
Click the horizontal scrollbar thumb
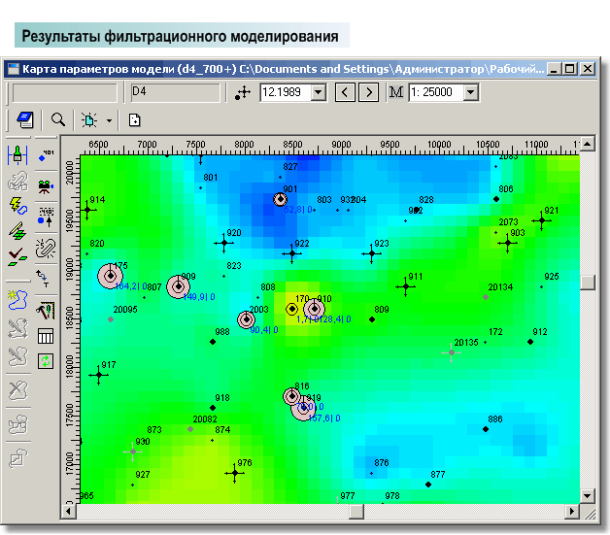[356, 512]
